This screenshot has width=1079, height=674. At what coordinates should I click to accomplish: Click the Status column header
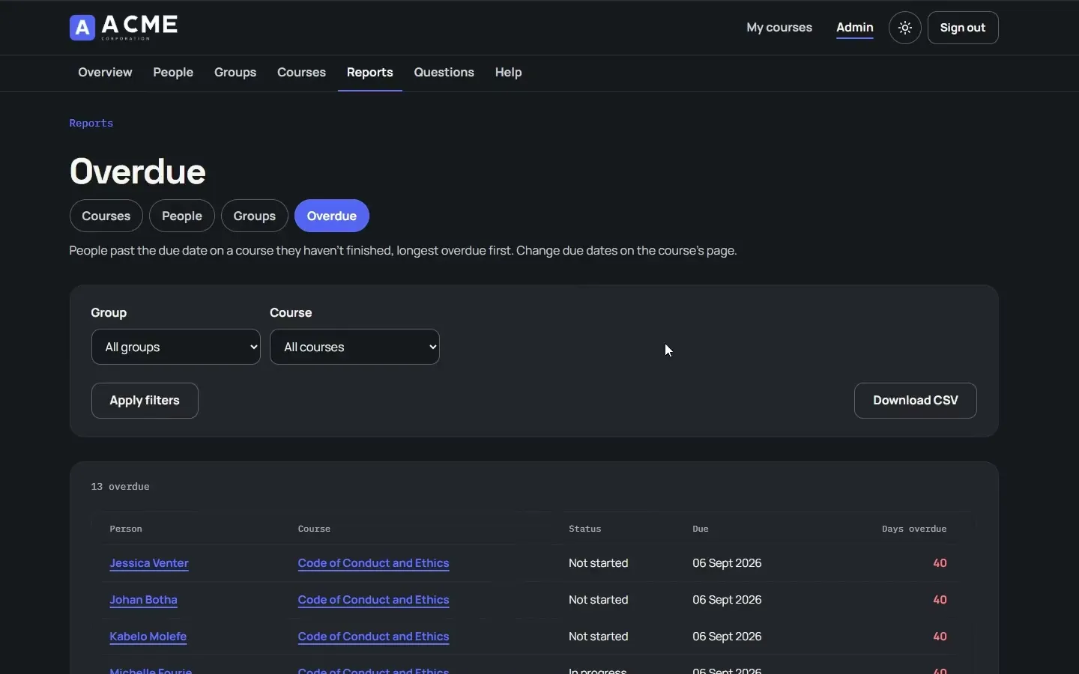(x=585, y=529)
